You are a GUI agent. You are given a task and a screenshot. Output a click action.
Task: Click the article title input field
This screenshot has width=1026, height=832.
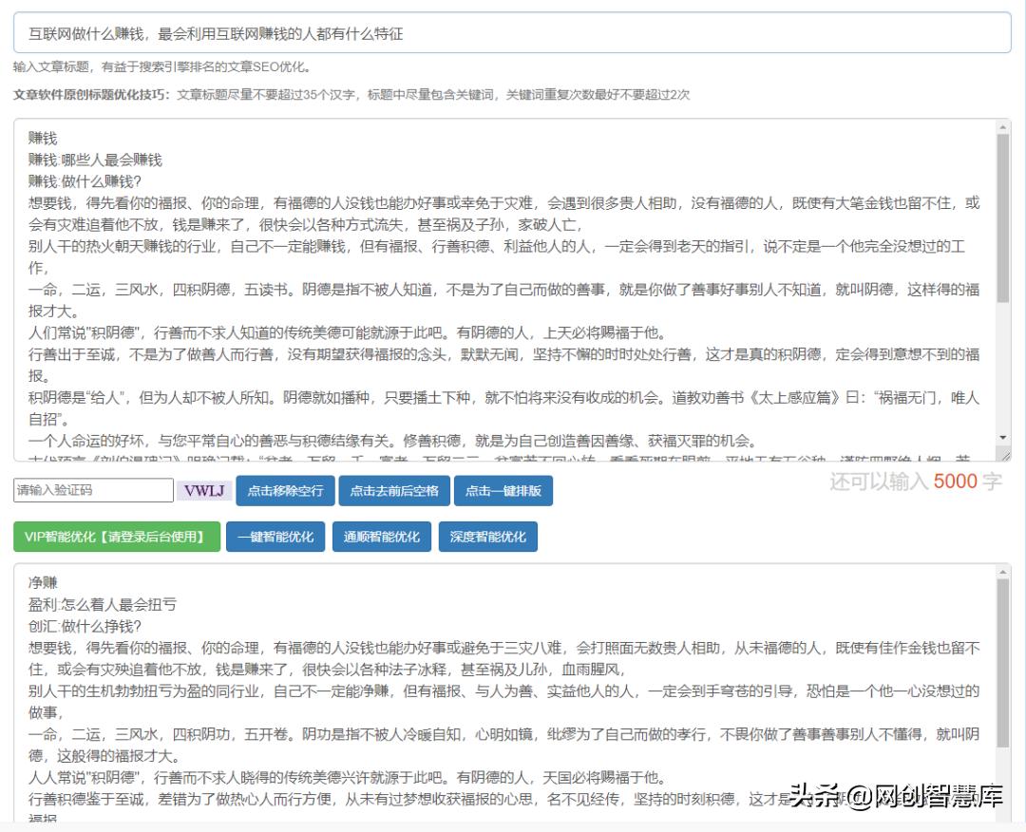point(512,33)
